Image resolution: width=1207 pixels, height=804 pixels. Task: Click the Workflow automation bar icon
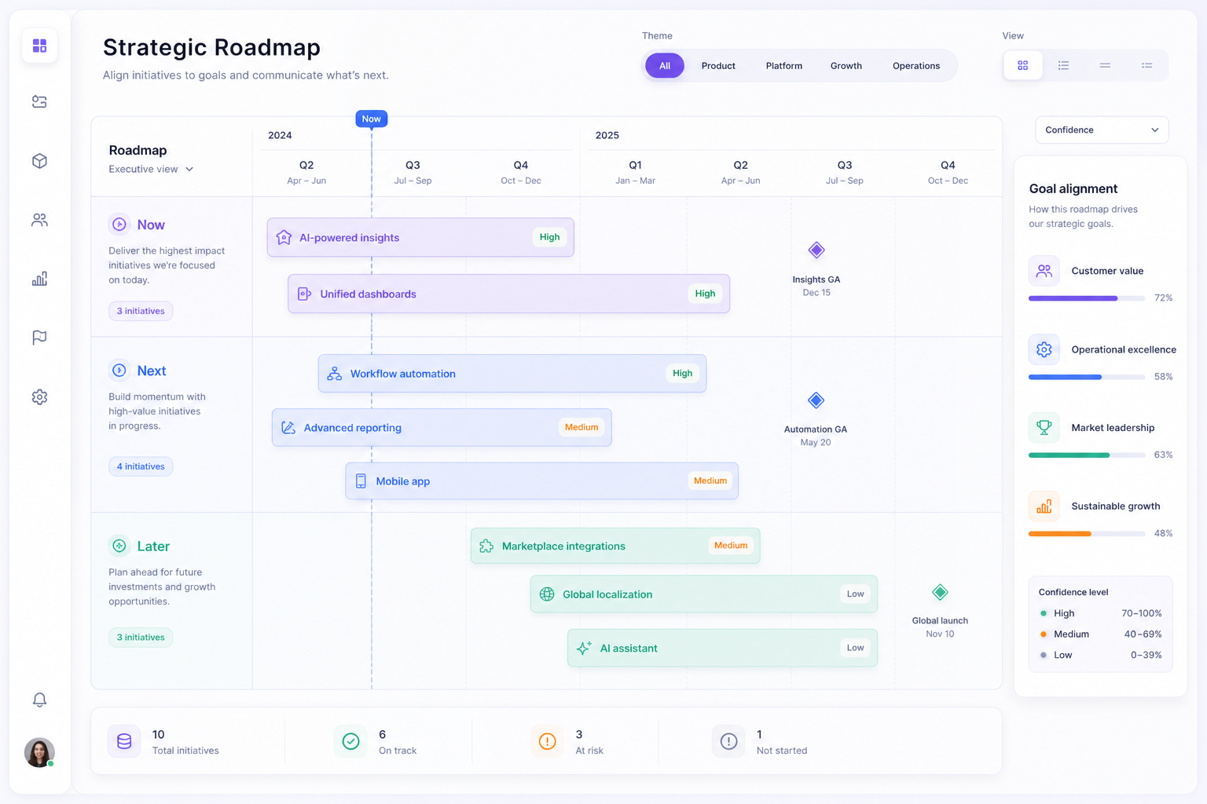pyautogui.click(x=334, y=374)
